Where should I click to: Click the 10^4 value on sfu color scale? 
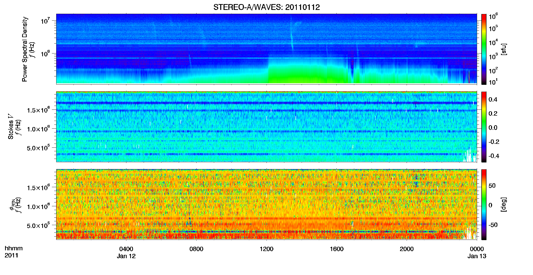click(493, 42)
